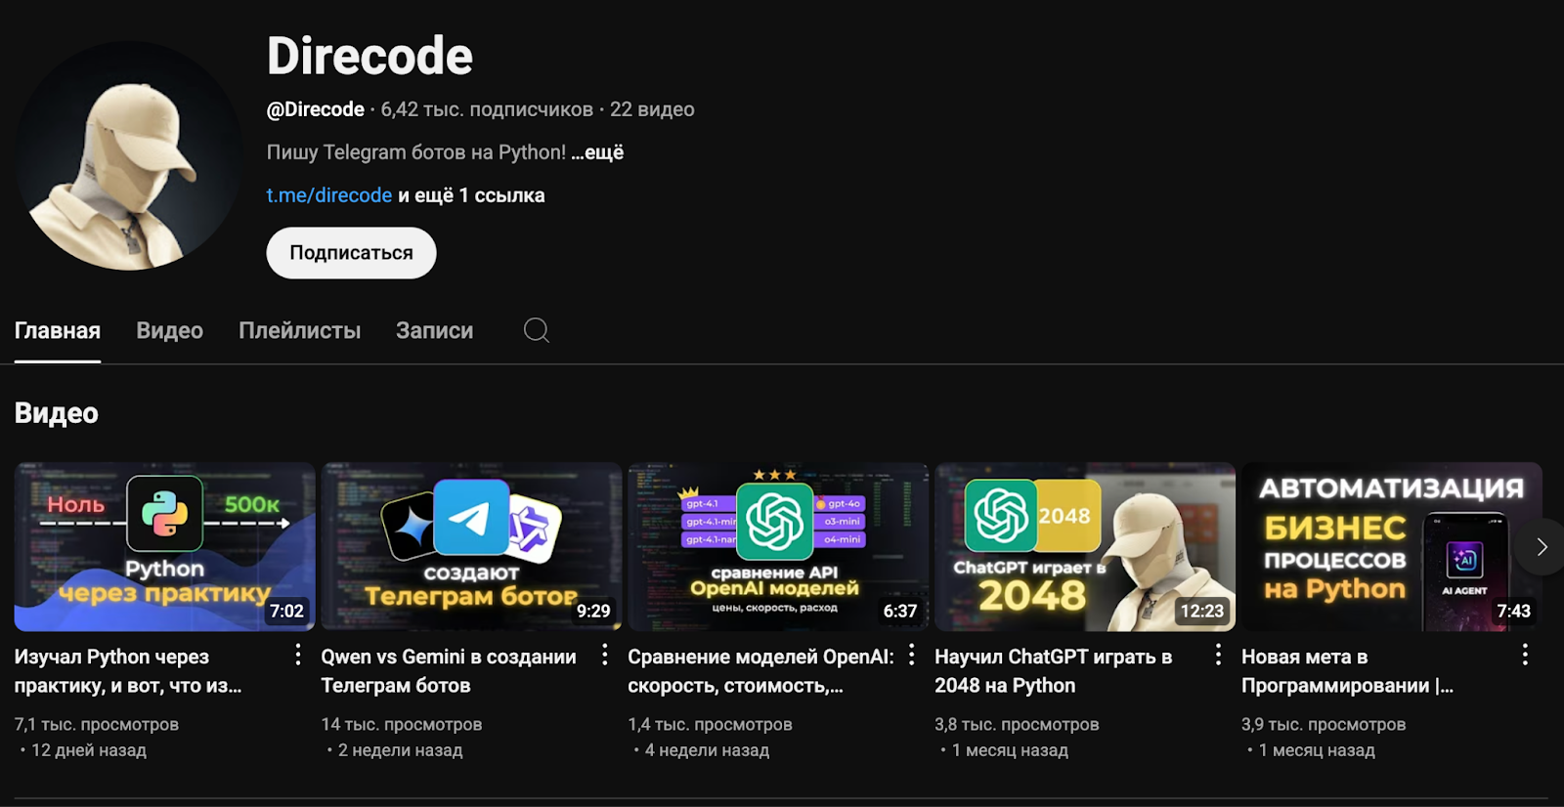
Task: Go to the Записи tab
Action: (435, 331)
